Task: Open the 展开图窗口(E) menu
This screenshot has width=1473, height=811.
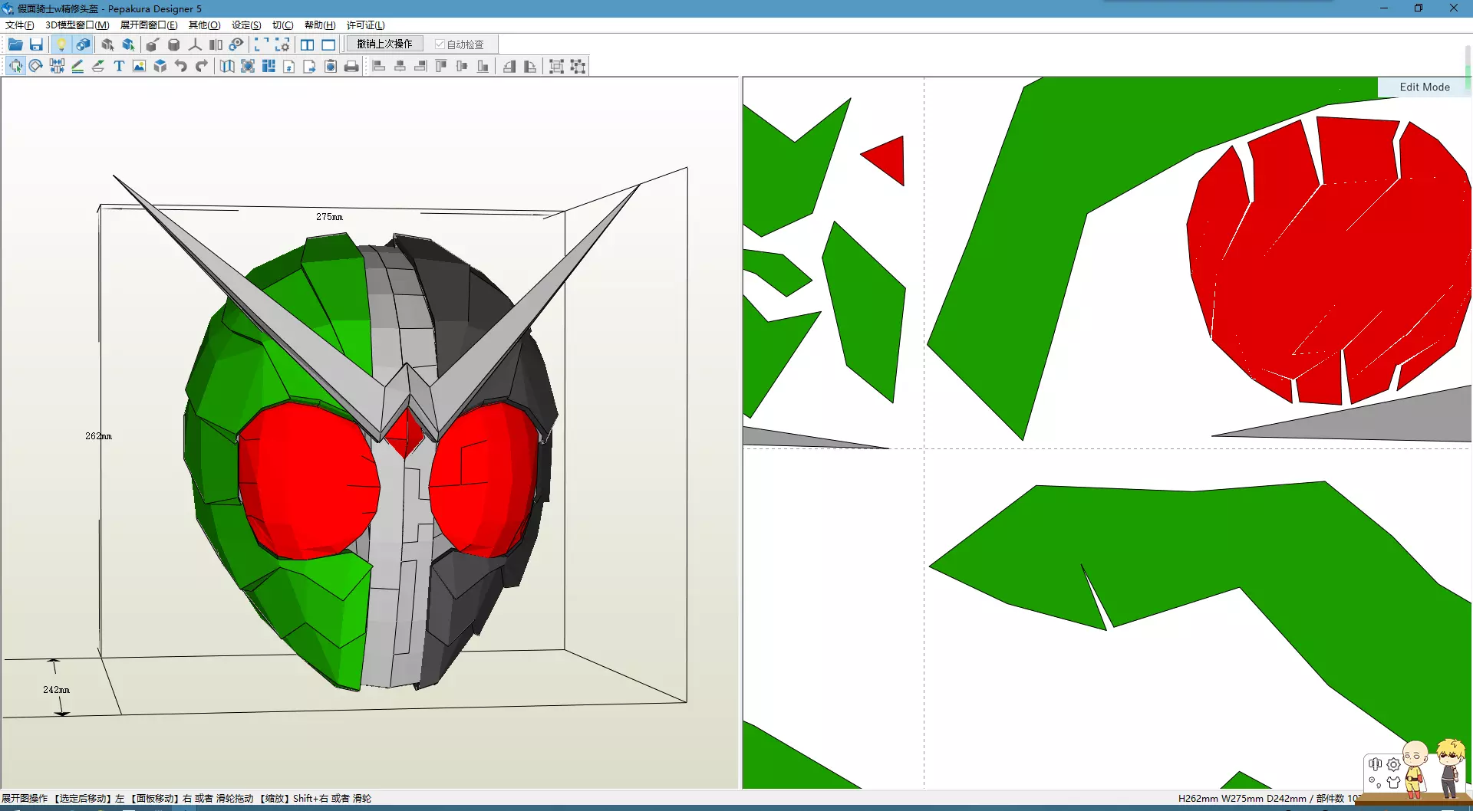Action: point(149,25)
